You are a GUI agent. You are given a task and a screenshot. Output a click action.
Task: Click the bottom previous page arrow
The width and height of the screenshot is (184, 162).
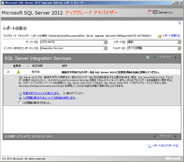point(155,136)
